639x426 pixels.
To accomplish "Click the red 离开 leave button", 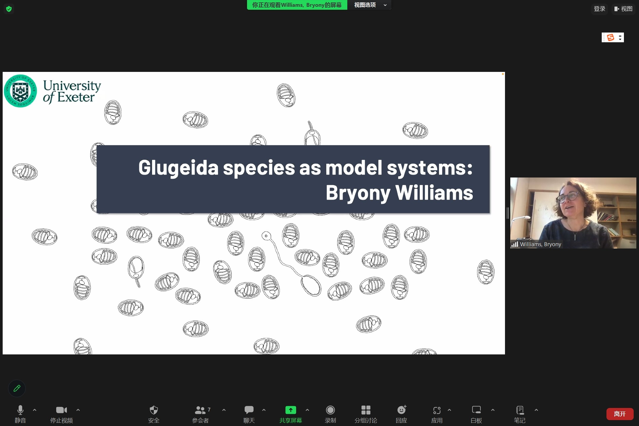I will (x=619, y=414).
